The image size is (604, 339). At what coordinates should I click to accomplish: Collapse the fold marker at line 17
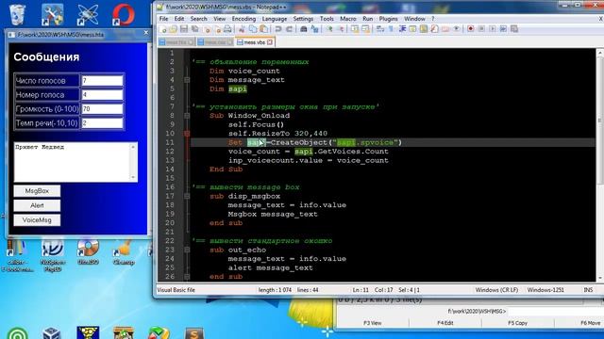point(187,197)
